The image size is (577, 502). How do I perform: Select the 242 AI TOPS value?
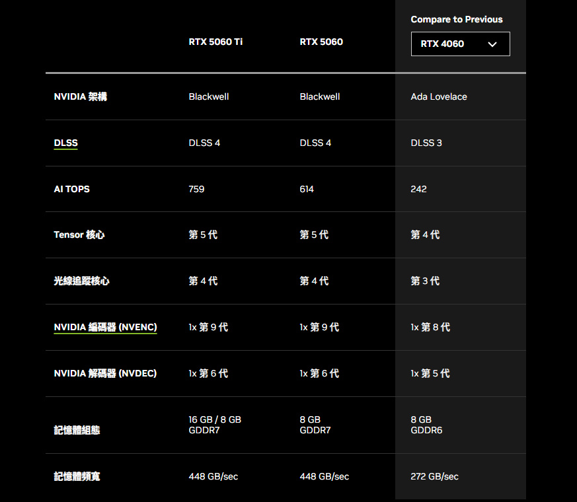(x=419, y=189)
